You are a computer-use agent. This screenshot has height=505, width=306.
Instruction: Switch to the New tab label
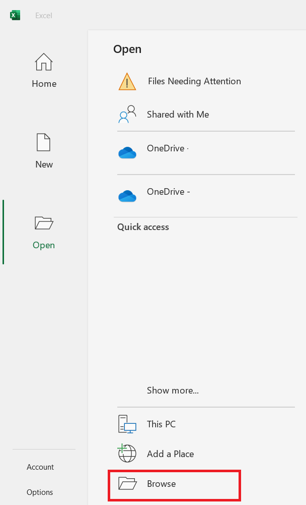click(44, 164)
